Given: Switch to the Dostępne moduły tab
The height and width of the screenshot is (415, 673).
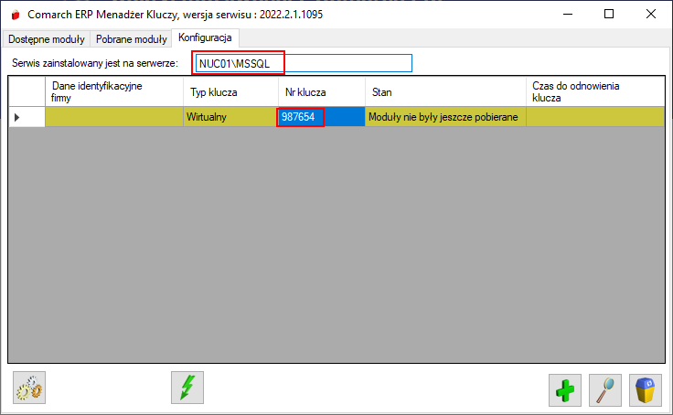Looking at the screenshot, I should click(x=47, y=39).
